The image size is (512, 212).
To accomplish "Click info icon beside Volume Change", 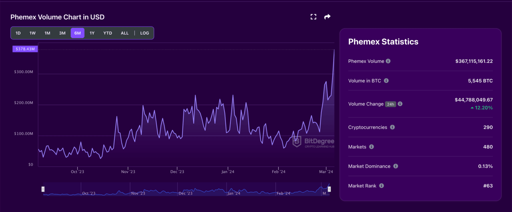I will [x=400, y=104].
